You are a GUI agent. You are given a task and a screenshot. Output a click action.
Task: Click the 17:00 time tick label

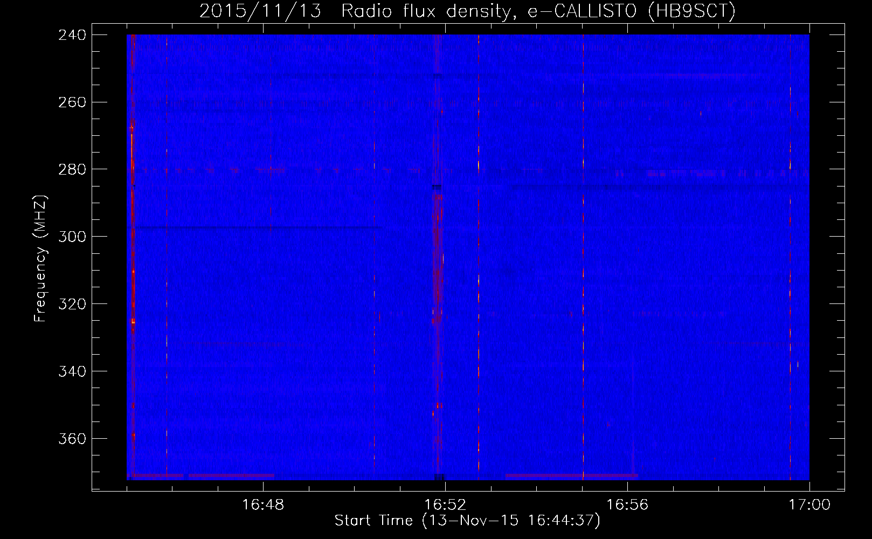pyautogui.click(x=809, y=505)
